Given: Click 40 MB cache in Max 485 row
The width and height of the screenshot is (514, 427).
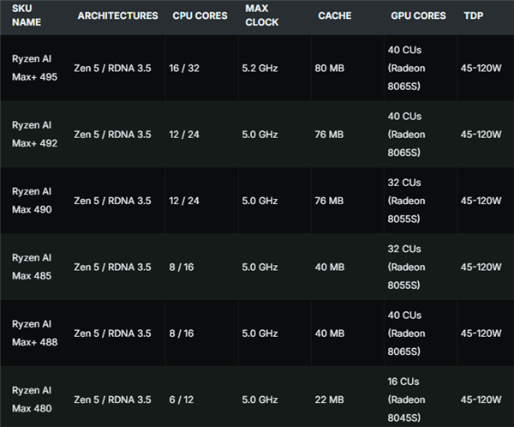Looking at the screenshot, I should click(x=330, y=268).
